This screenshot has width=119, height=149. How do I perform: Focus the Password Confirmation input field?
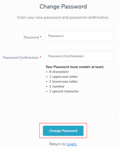(79, 56)
